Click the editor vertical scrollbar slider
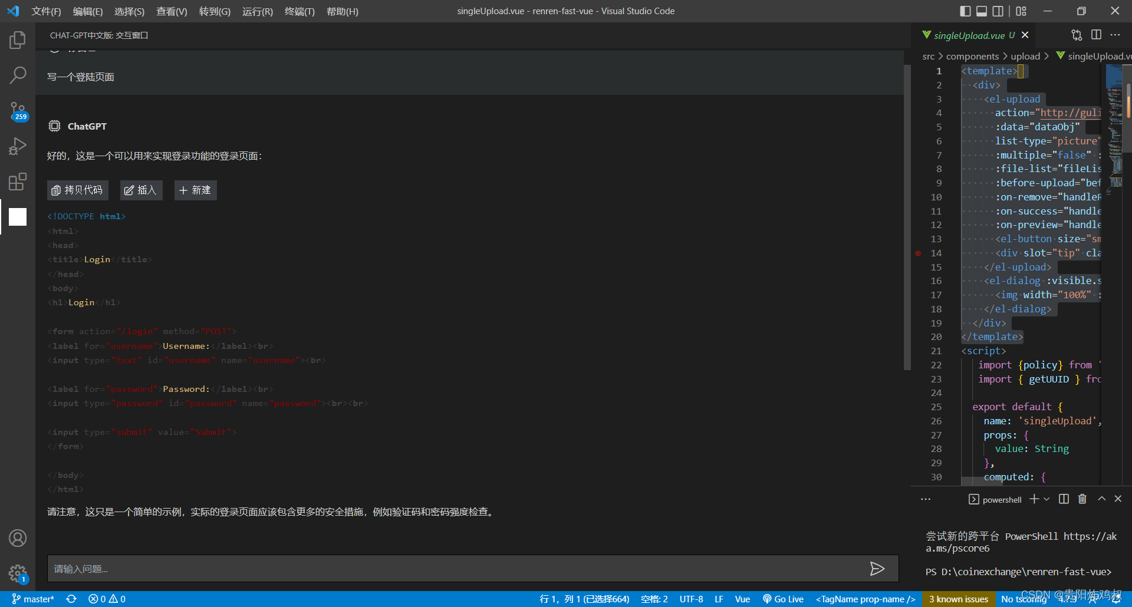Viewport: 1132px width, 607px height. click(x=1128, y=108)
